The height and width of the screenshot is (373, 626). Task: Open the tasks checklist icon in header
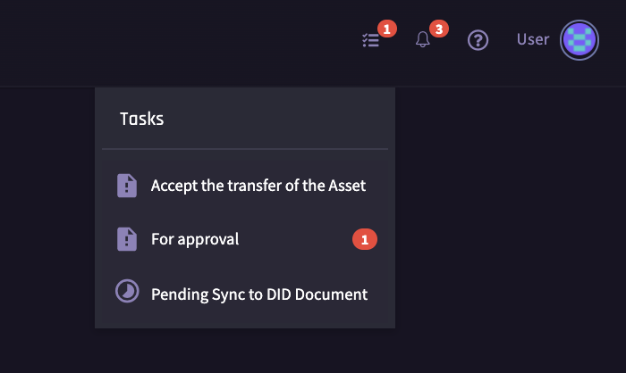click(371, 41)
